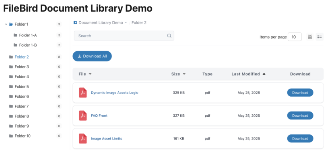This screenshot has height=150, width=330.
Task: Open the Image Asset Limits file
Action: [107, 138]
